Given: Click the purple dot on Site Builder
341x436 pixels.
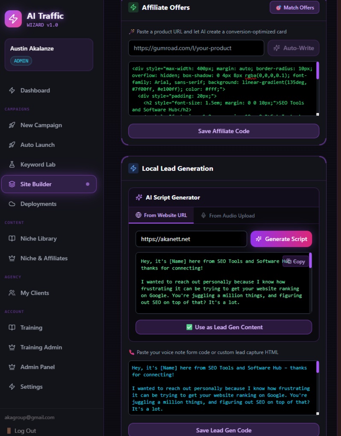Looking at the screenshot, I should coord(88,184).
